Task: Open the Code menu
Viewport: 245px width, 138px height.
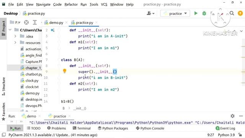Action: tap(57, 4)
